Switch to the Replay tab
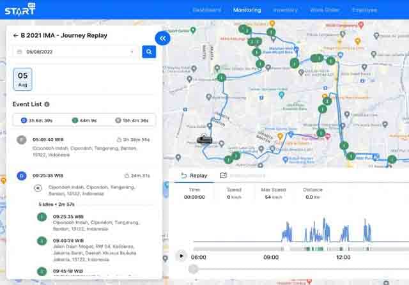The width and height of the screenshot is (409, 285). pyautogui.click(x=194, y=175)
